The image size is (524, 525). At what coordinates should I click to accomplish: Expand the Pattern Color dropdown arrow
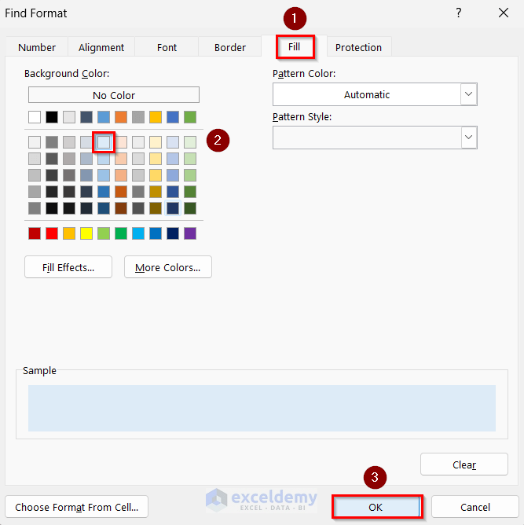468,94
